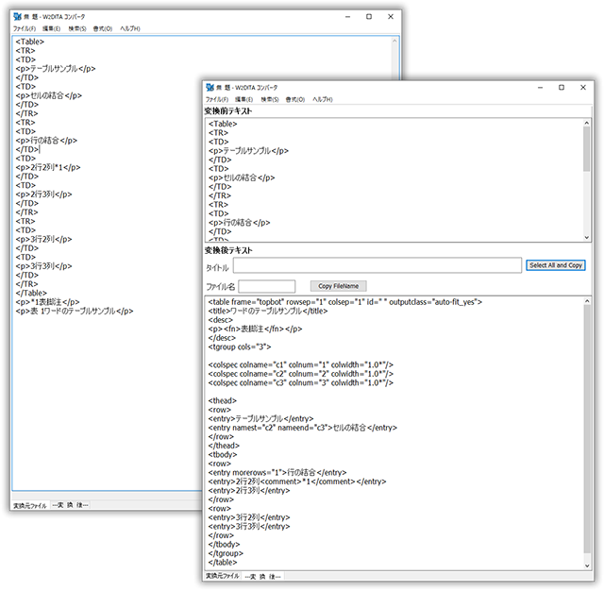This screenshot has height=591, width=604.
Task: Click <entry>3行3列</entry> output line
Action: 249,526
